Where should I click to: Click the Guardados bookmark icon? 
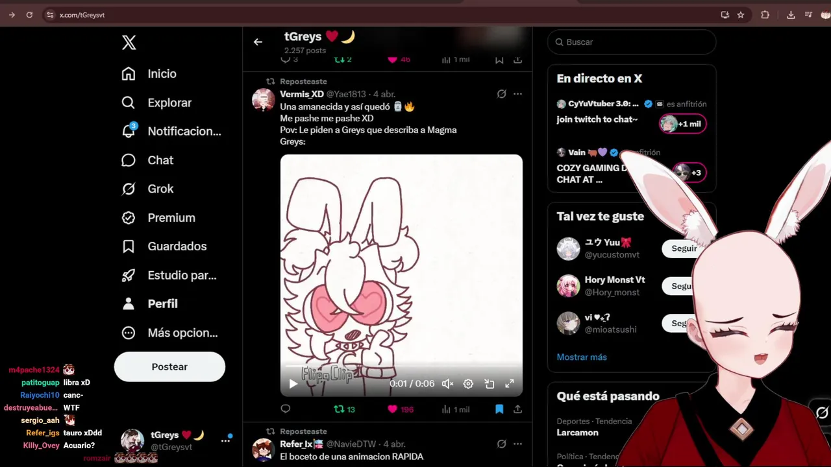coord(129,246)
